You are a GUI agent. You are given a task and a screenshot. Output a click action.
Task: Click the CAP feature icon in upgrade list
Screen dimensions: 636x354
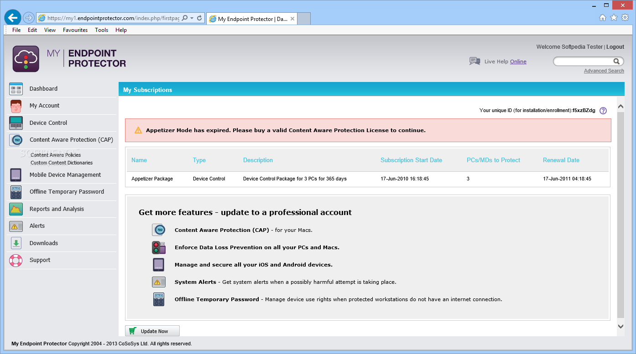coord(159,230)
